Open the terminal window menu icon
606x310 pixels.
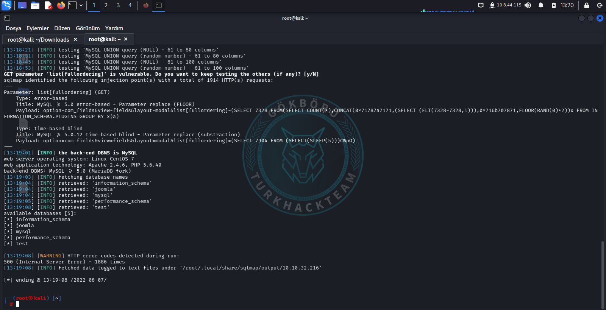7,18
